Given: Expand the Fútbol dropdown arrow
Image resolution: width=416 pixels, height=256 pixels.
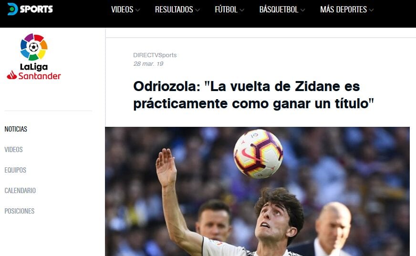Looking at the screenshot, I should (x=242, y=10).
